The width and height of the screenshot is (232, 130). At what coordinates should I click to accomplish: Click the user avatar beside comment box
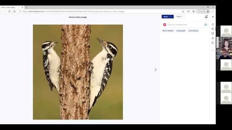(x=165, y=25)
